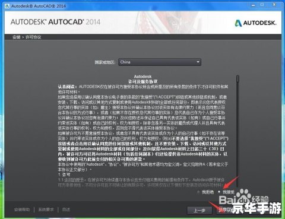Image resolution: width=285 pixels, height=219 pixels.
Task: Select the 我接受 (I Accept) radio button
Action: point(219,192)
